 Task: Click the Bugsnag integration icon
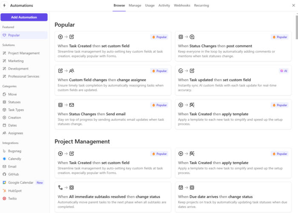(4, 151)
